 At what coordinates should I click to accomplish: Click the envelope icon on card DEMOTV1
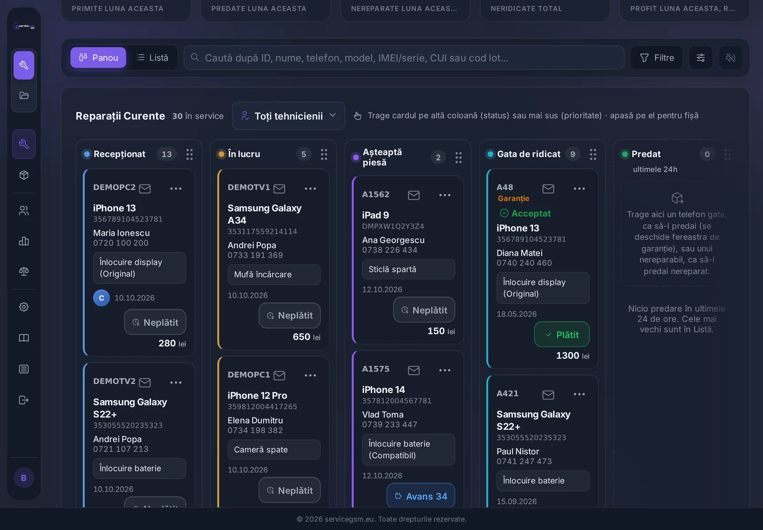pyautogui.click(x=279, y=188)
